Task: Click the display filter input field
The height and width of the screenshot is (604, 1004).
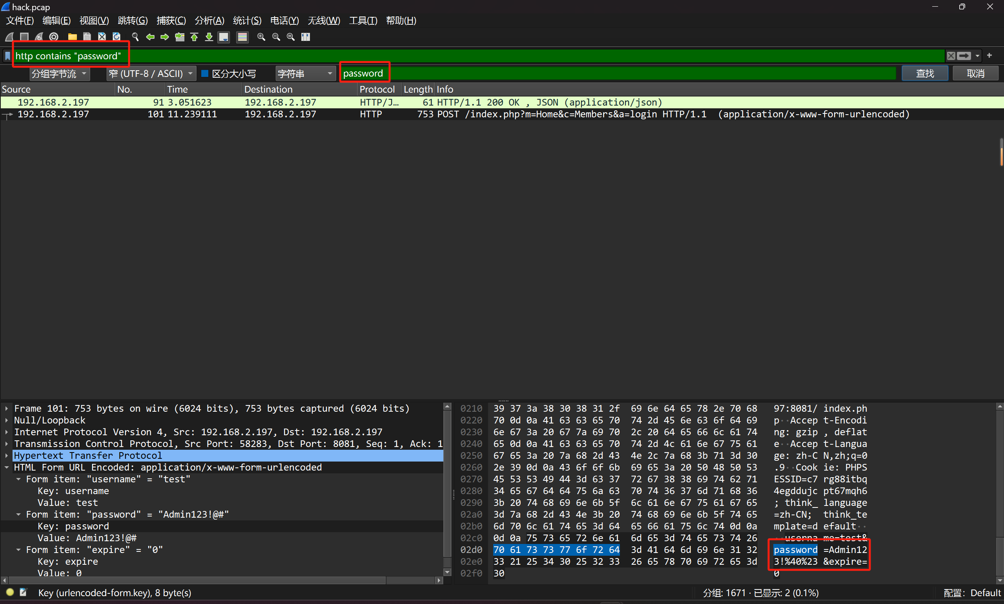Action: [479, 56]
